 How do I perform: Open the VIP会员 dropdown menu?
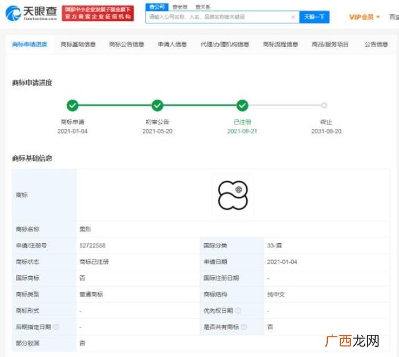coord(364,17)
